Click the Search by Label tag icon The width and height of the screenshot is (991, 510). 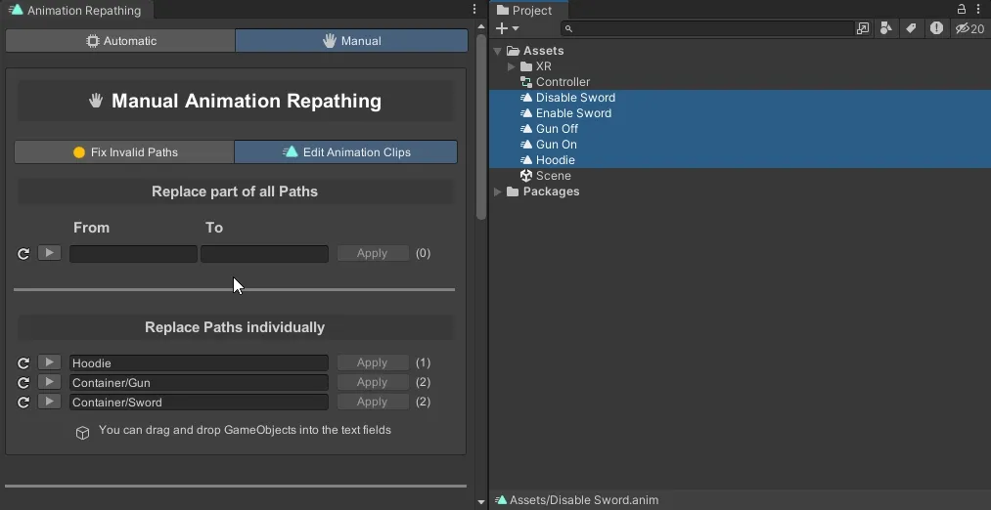[911, 28]
